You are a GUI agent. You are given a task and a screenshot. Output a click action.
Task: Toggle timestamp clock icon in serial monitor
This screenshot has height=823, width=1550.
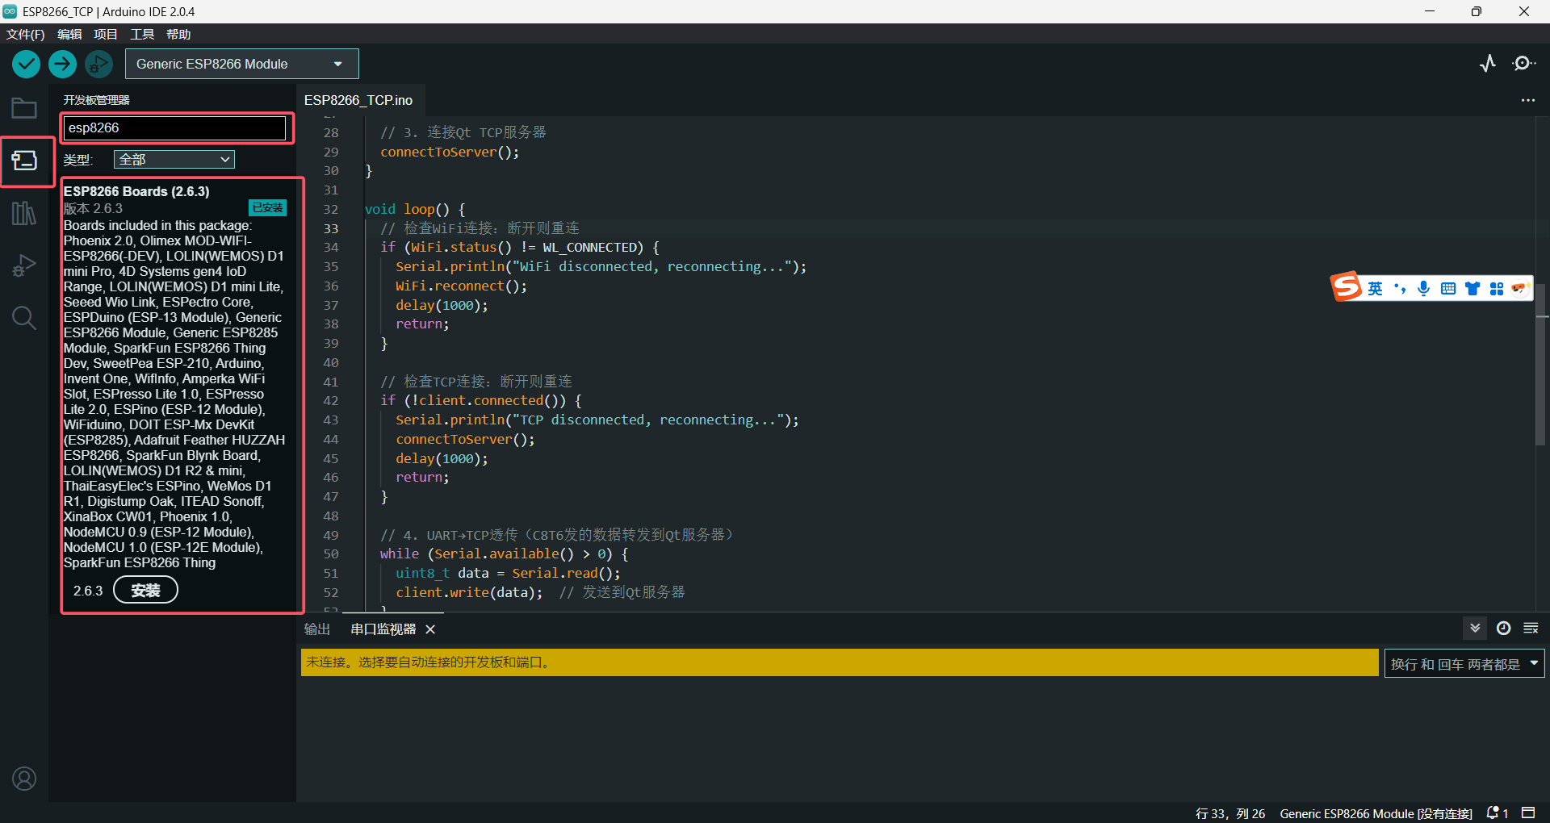click(1503, 629)
